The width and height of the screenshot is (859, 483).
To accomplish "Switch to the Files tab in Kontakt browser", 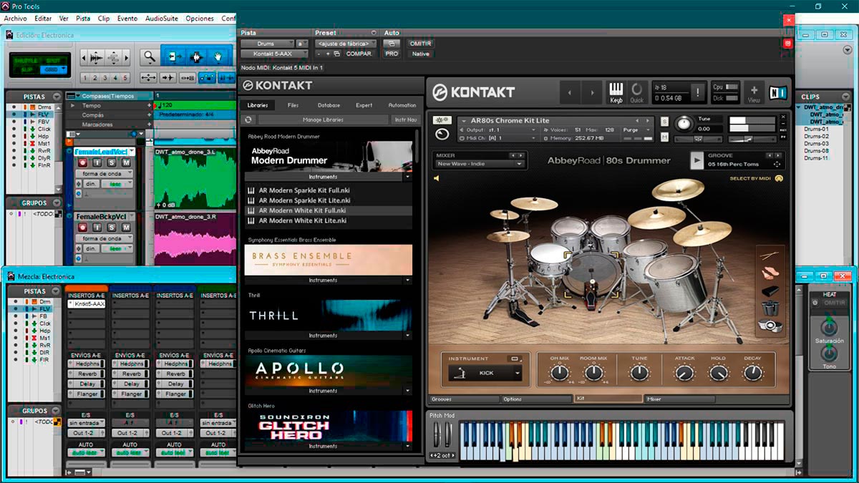I will point(293,105).
